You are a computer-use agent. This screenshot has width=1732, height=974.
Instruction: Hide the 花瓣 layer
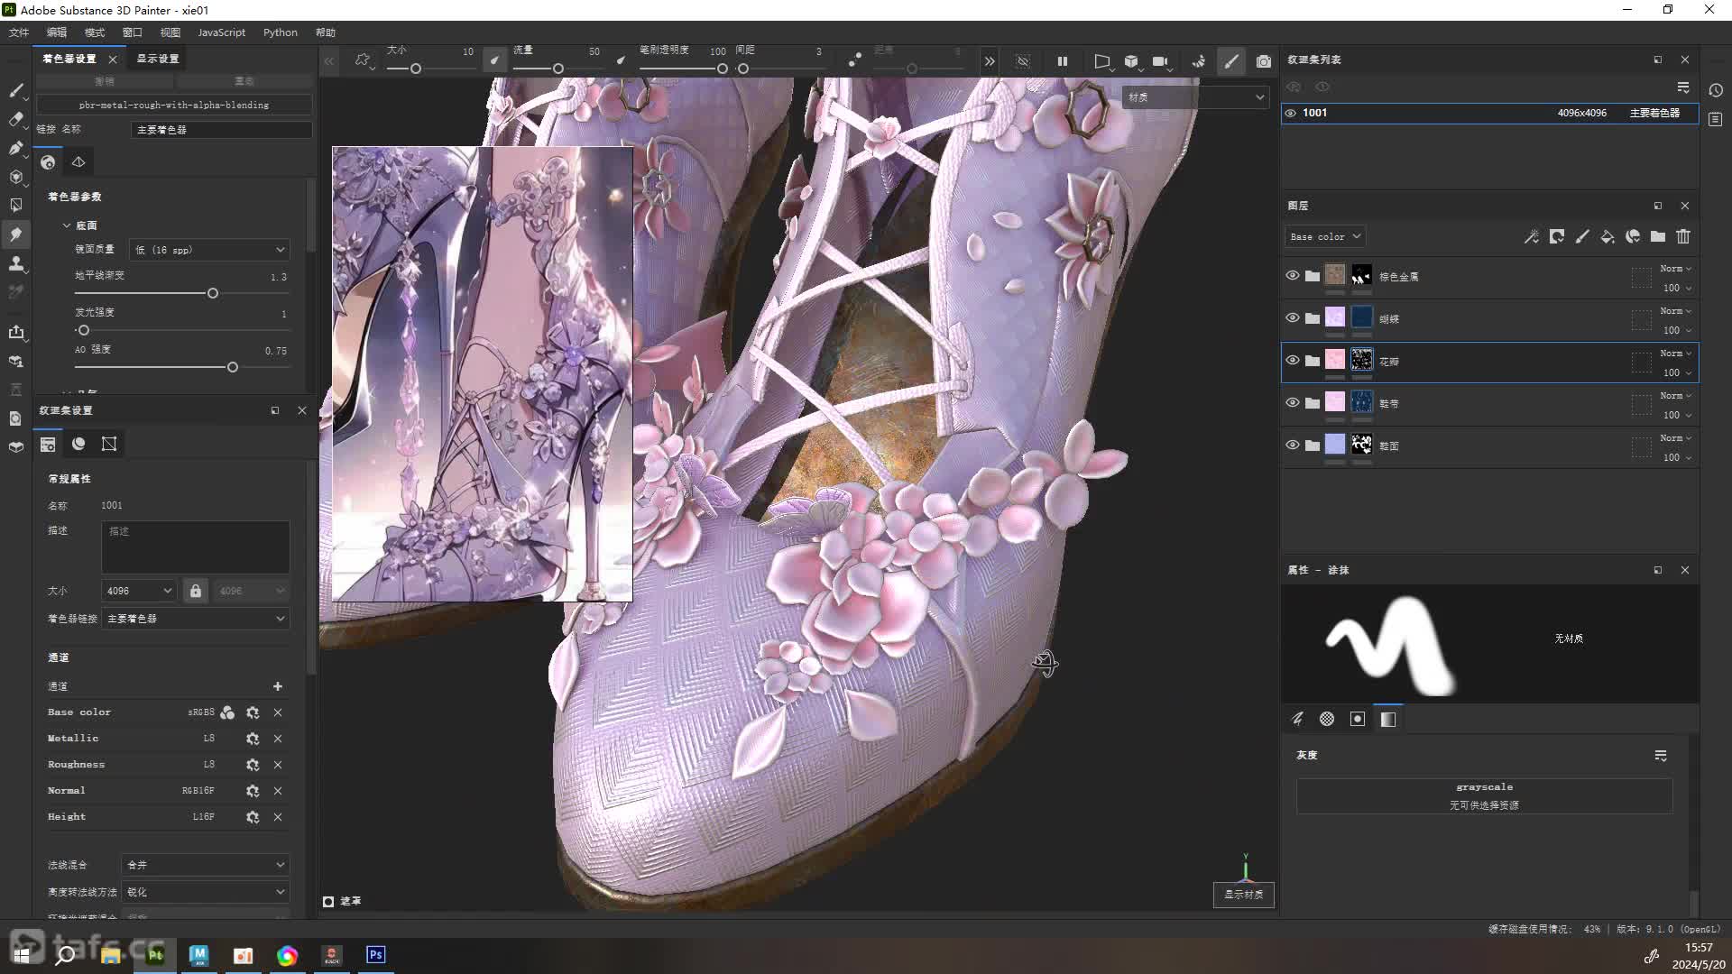tap(1293, 360)
